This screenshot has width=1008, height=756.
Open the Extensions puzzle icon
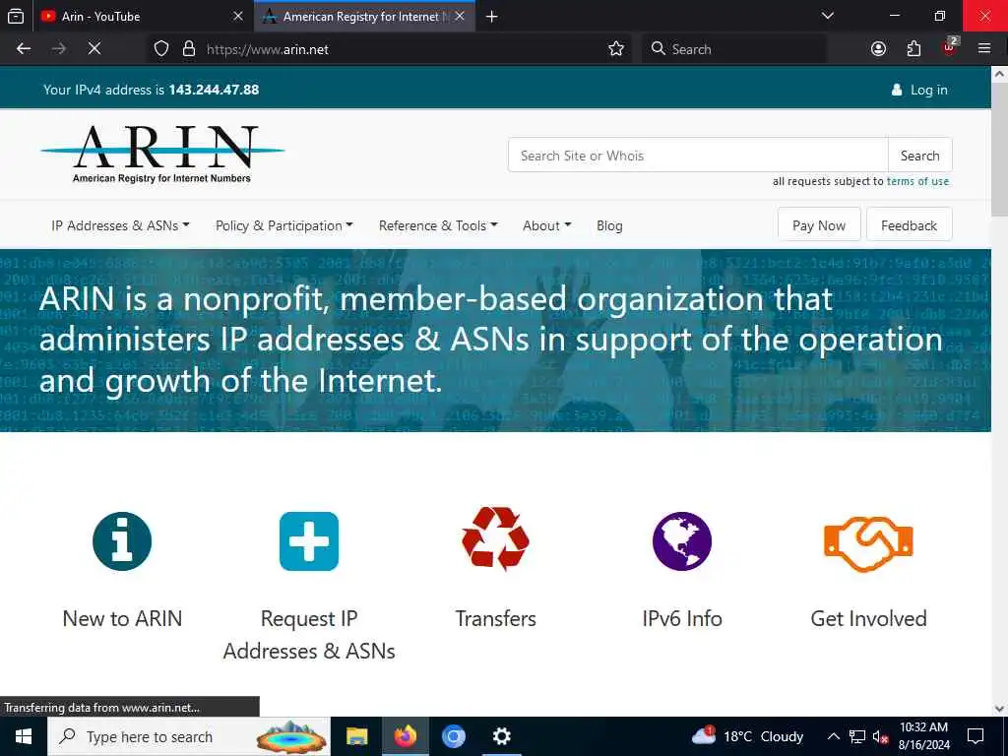(913, 49)
